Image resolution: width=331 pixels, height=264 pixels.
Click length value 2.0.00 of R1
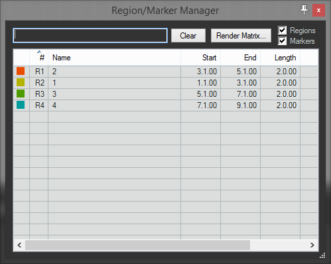(x=287, y=72)
